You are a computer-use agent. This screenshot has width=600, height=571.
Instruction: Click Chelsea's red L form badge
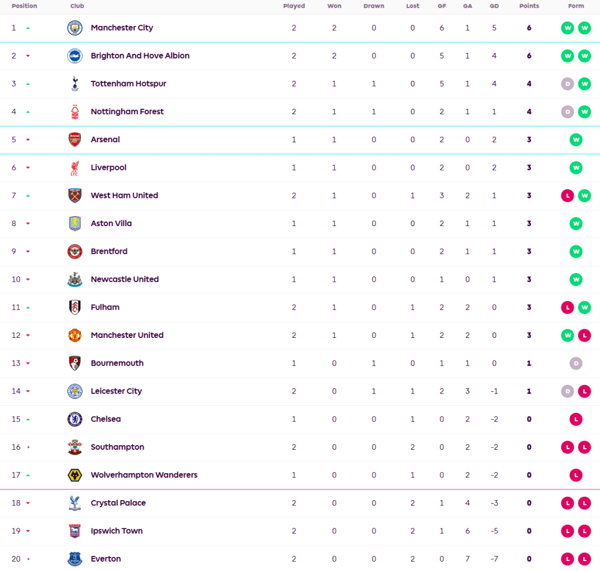(x=576, y=419)
